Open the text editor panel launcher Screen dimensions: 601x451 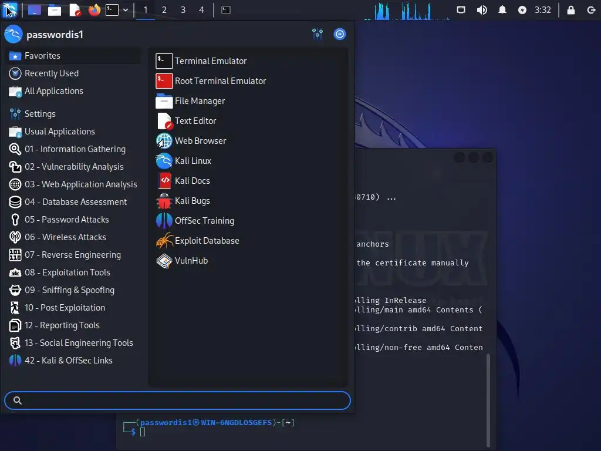coord(75,11)
